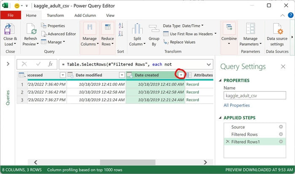Open settings gear for Filtered Rows step

tap(281, 134)
